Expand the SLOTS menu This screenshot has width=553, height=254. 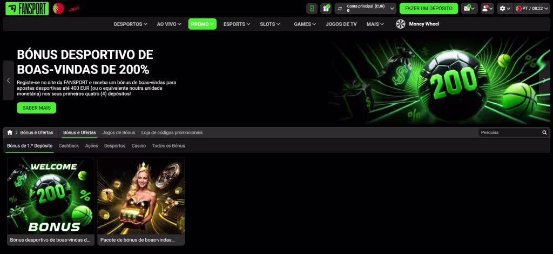point(270,24)
